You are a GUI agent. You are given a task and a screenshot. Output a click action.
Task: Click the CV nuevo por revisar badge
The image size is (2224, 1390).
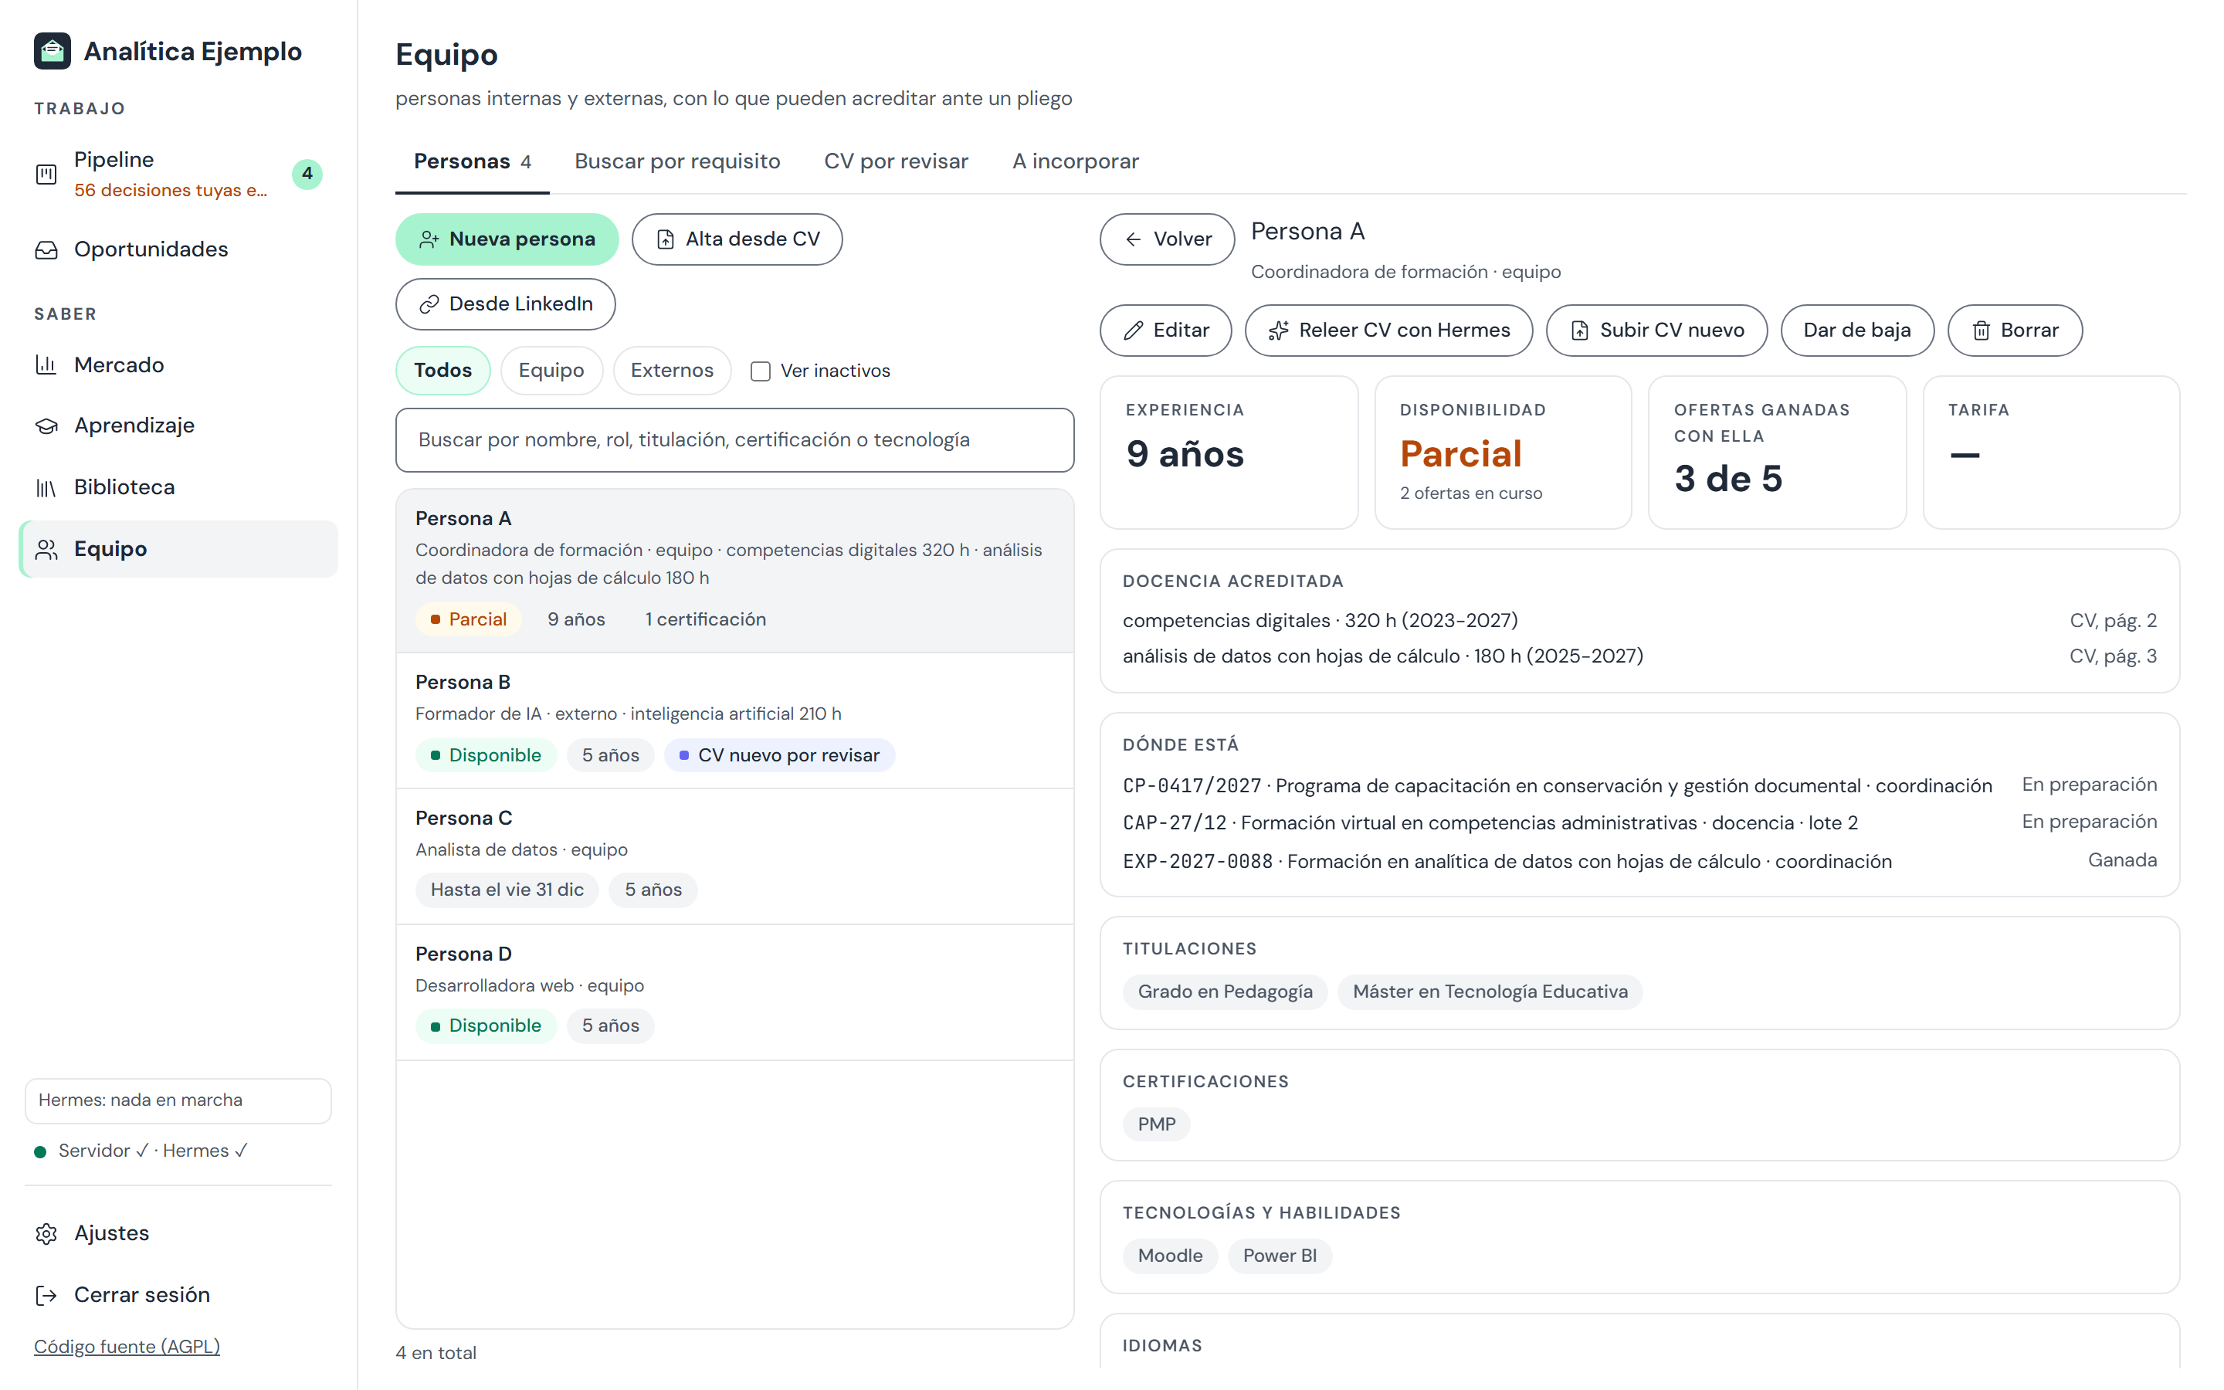pos(779,756)
